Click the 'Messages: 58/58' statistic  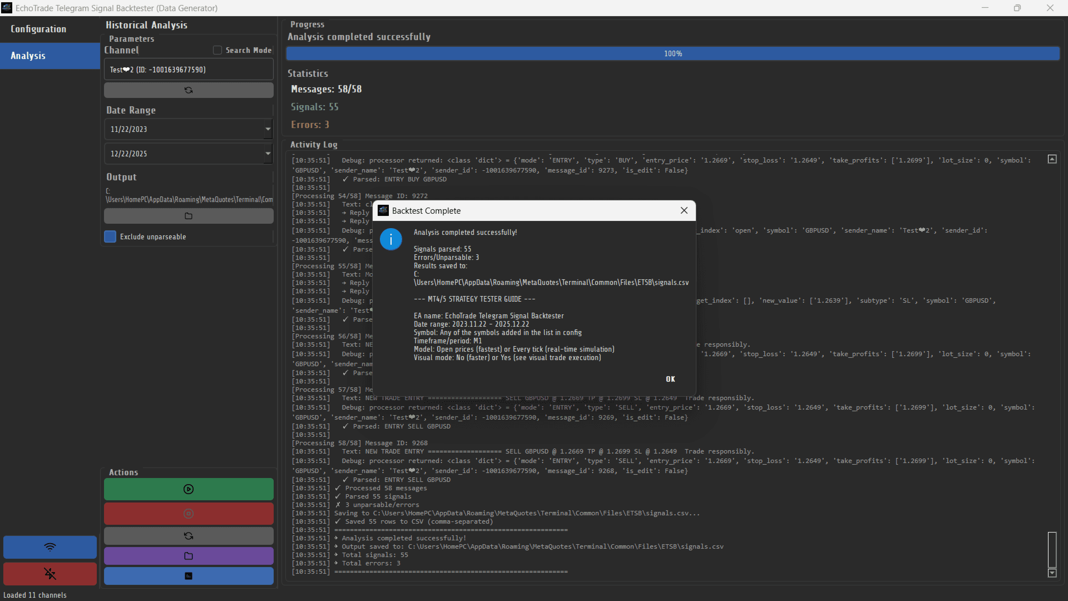click(327, 89)
